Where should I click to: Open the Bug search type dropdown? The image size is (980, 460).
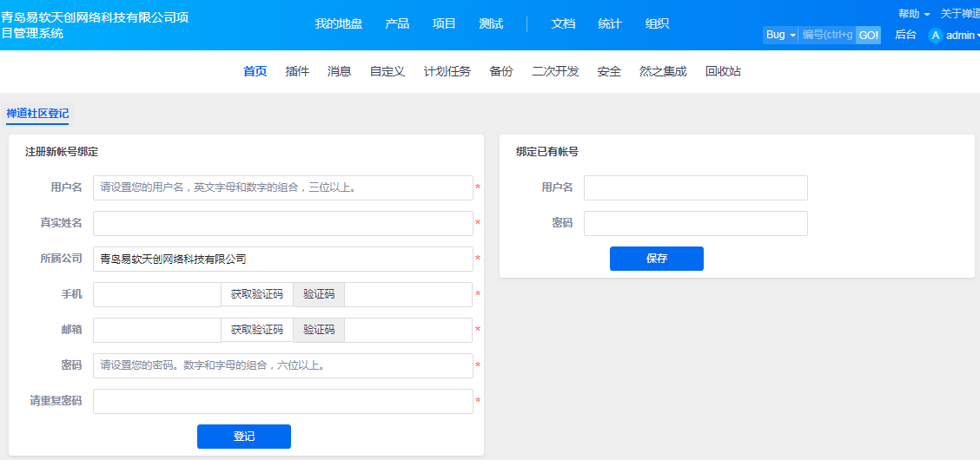coord(780,35)
